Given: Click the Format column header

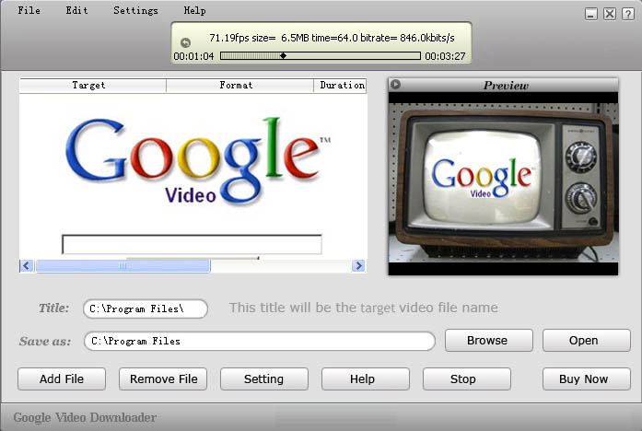Looking at the screenshot, I should [x=239, y=86].
